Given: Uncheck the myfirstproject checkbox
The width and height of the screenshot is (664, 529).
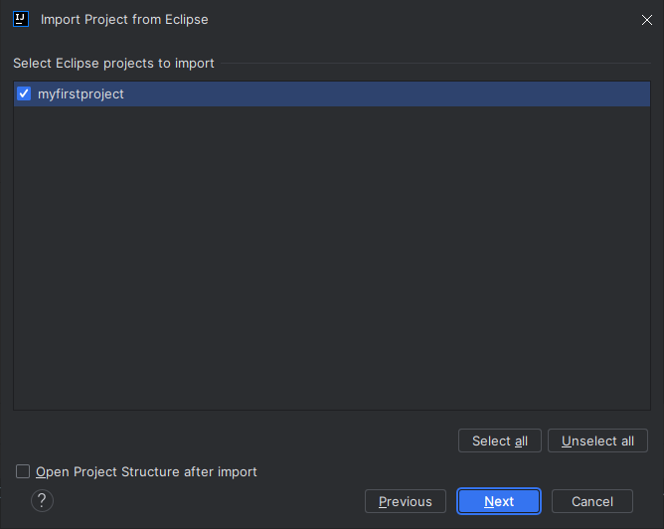Looking at the screenshot, I should click(x=24, y=93).
